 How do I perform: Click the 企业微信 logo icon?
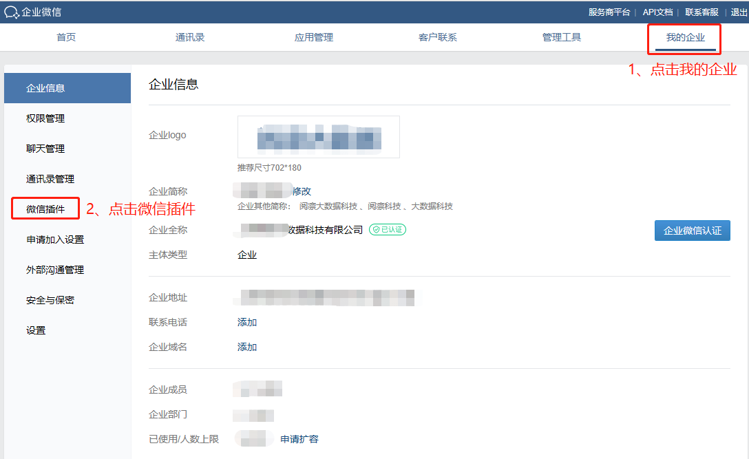click(12, 12)
